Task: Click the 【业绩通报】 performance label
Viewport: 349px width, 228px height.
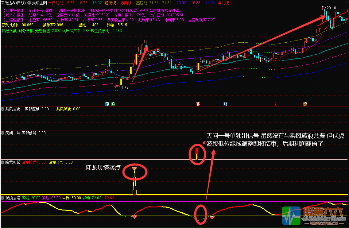Action: pos(12,20)
